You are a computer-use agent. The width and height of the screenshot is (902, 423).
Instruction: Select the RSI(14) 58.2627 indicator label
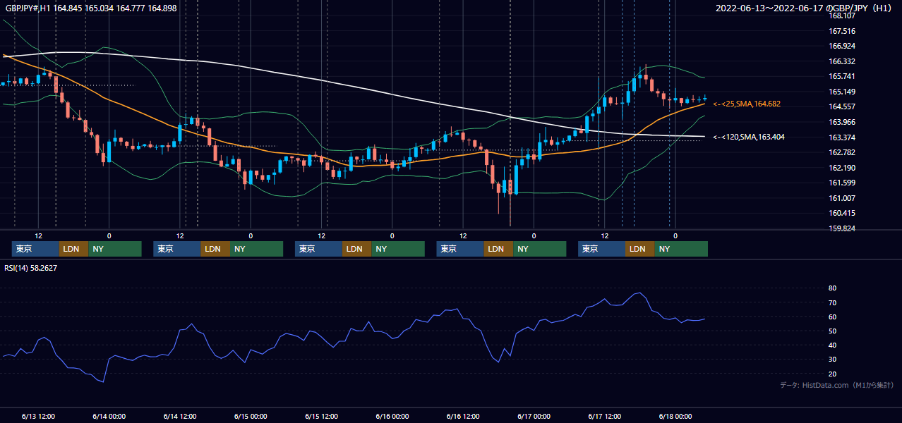coord(31,268)
